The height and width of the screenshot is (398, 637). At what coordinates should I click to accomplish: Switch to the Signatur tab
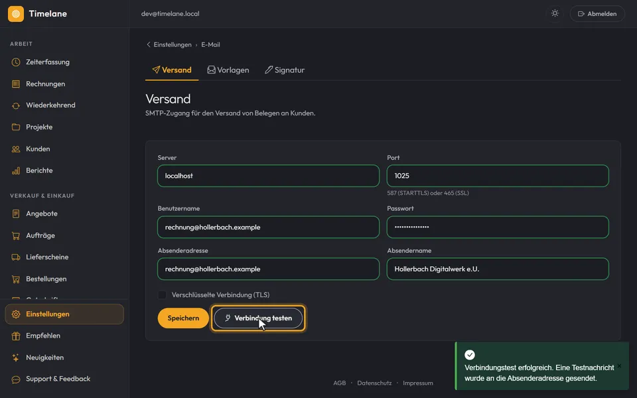tap(285, 70)
